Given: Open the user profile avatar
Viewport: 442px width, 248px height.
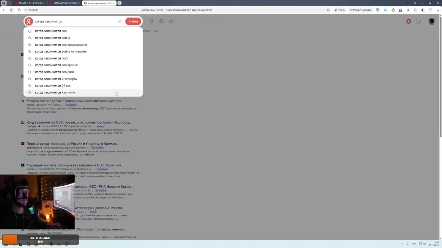Looking at the screenshot, I should click(432, 21).
